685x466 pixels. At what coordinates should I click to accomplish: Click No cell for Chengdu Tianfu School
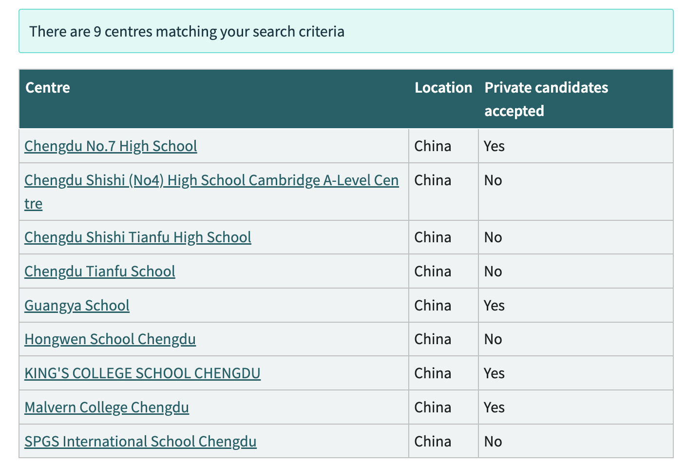tap(493, 272)
